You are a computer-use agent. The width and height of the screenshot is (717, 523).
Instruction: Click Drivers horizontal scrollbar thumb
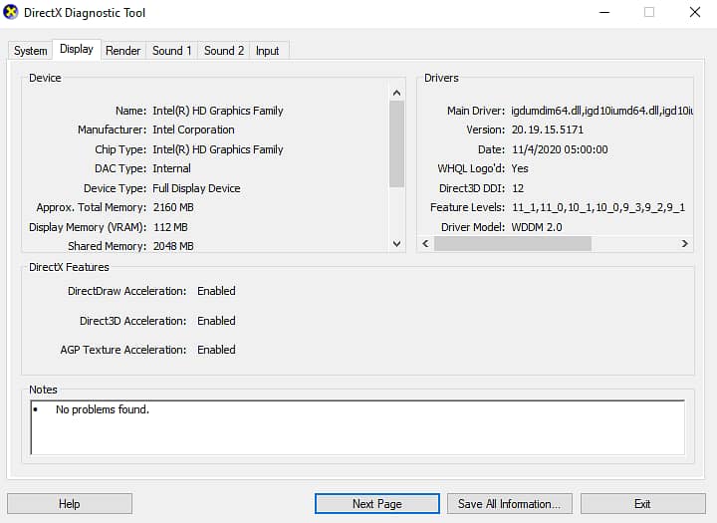[x=512, y=243]
